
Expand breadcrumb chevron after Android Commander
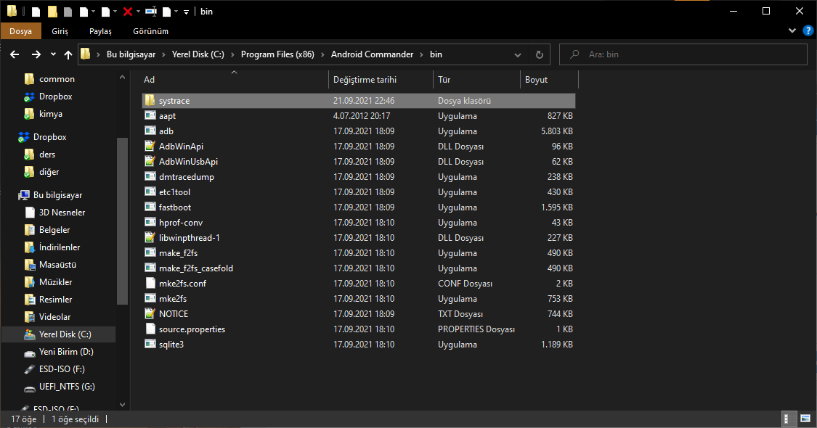(421, 54)
